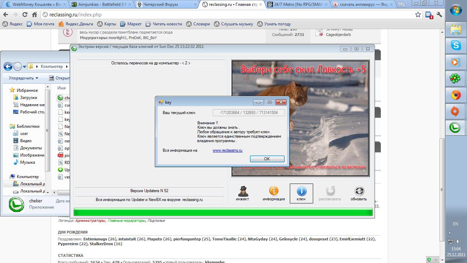Open the TomoTisaBic birthday user link

coord(225,239)
